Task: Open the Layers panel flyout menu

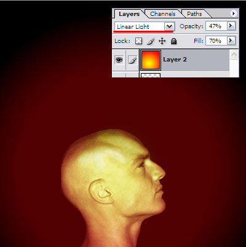Action: click(x=233, y=14)
